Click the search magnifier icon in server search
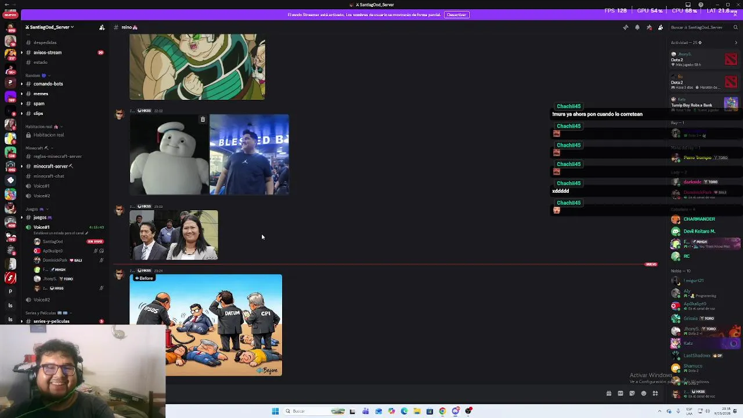The image size is (743, 418). [x=735, y=27]
